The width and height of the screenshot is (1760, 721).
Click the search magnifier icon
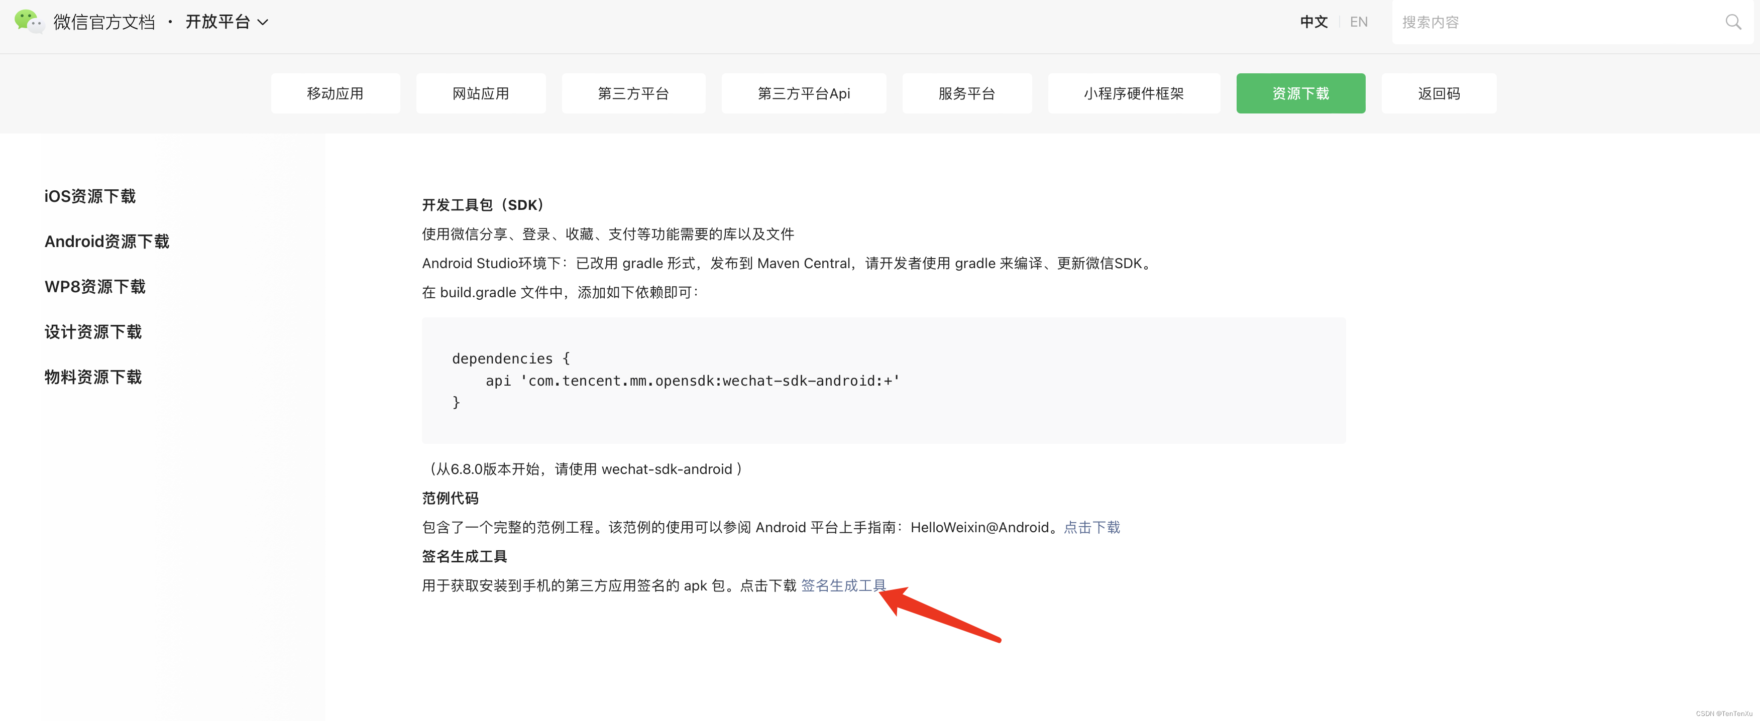[1733, 23]
